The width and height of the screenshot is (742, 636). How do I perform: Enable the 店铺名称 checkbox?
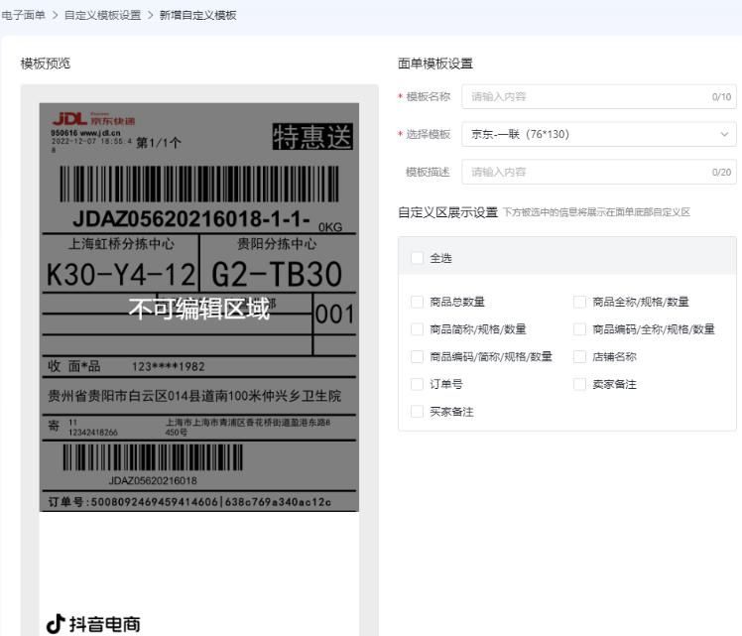pyautogui.click(x=579, y=357)
